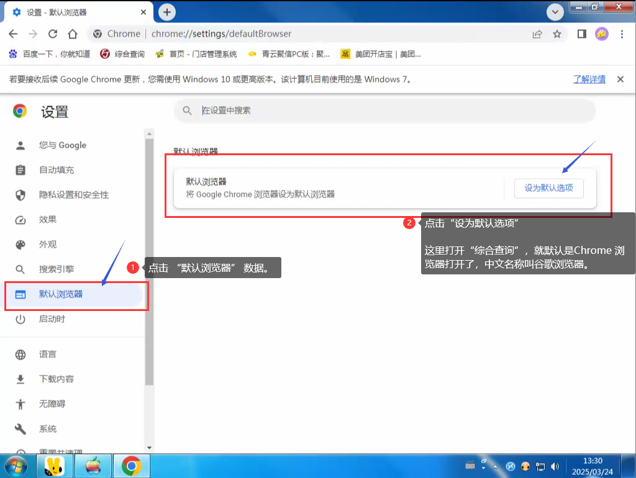Screen dimensions: 636x478
Task: Bookmark this page with star icon
Action: tap(557, 34)
